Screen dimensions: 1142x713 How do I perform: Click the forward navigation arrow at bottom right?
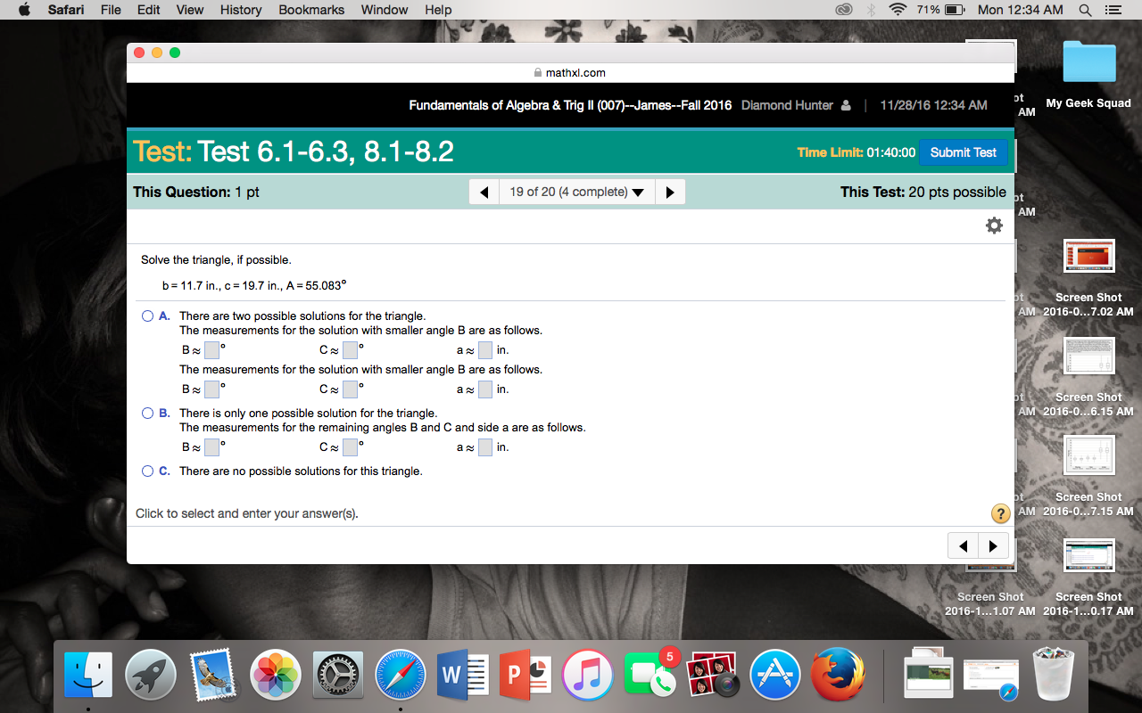pos(994,545)
